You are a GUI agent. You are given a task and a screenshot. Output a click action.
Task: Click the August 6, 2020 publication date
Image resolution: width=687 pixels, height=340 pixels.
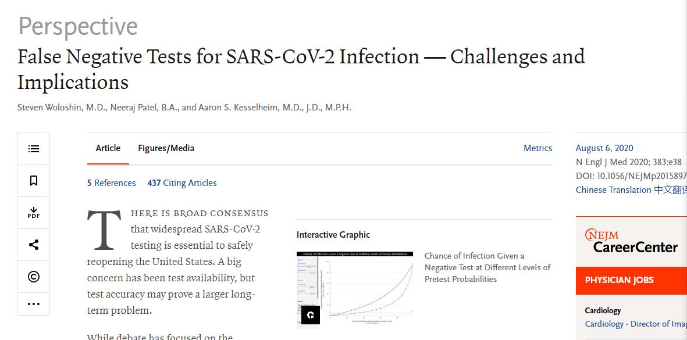pos(604,148)
